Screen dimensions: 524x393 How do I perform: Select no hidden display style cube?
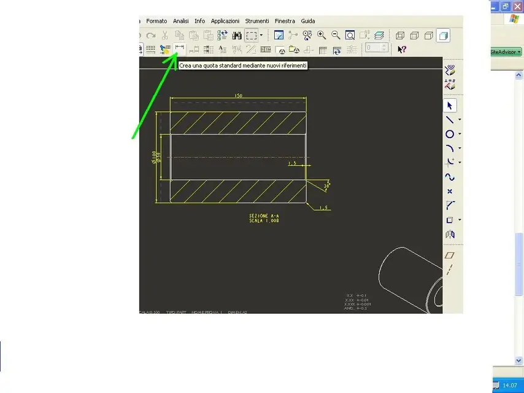[x=429, y=36]
